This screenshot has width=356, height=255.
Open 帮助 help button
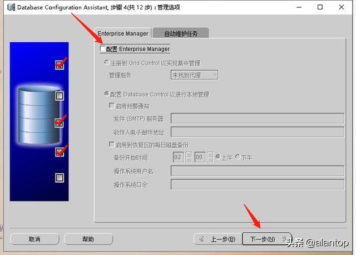point(88,239)
